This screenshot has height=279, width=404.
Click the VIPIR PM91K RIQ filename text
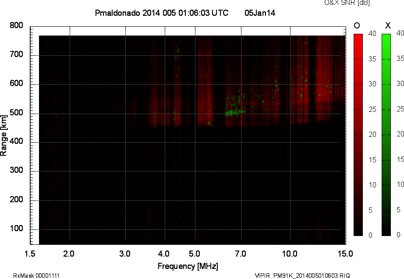click(x=302, y=275)
